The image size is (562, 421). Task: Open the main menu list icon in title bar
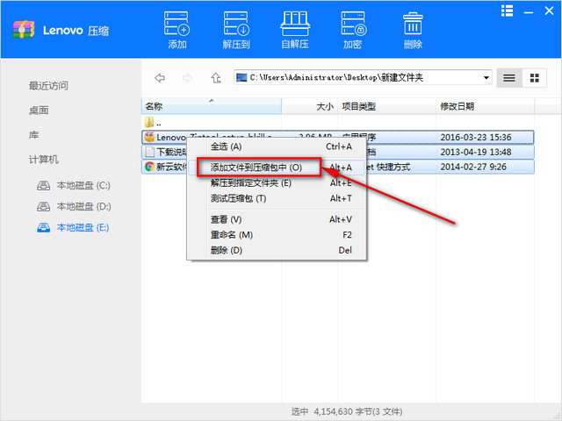(507, 11)
